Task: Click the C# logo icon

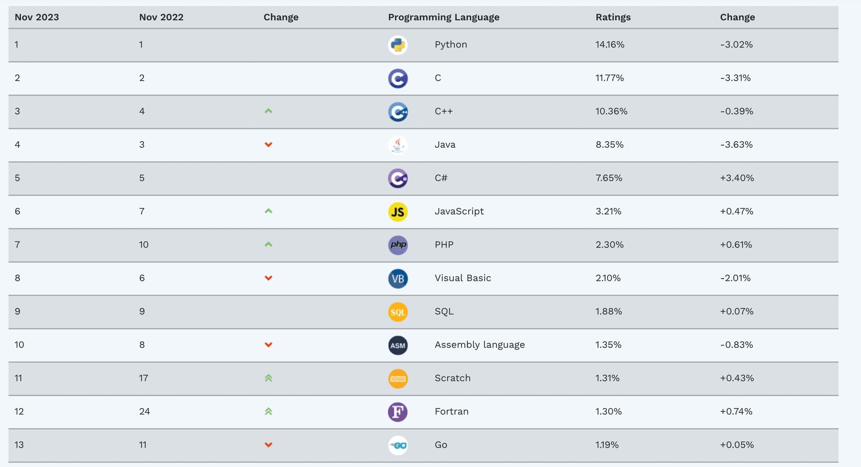Action: [x=398, y=178]
